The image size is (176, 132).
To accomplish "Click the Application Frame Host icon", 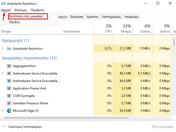I will click(9, 88).
